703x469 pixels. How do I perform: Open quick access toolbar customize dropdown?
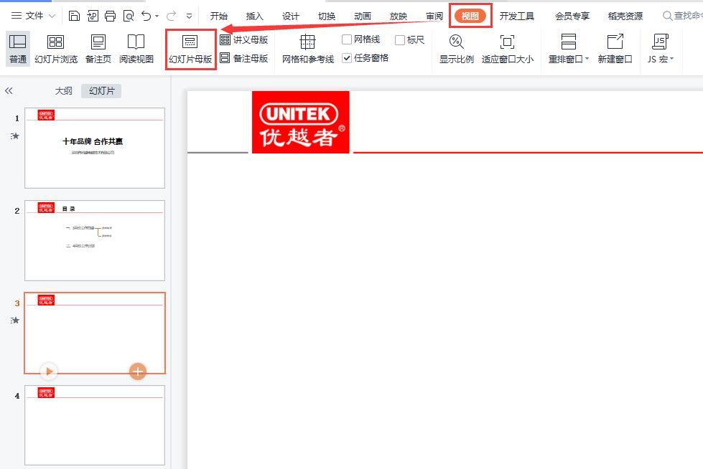[x=189, y=16]
